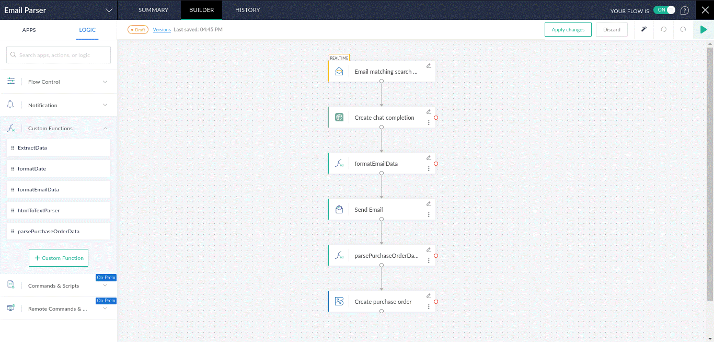
Task: Click the redo arrow icon
Action: click(683, 29)
